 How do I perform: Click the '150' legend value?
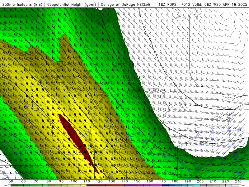(x=137, y=181)
